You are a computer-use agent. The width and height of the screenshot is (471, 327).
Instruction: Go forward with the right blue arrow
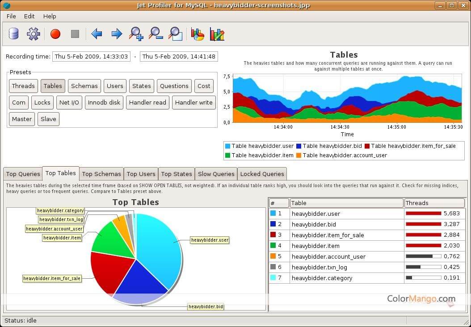(x=117, y=34)
